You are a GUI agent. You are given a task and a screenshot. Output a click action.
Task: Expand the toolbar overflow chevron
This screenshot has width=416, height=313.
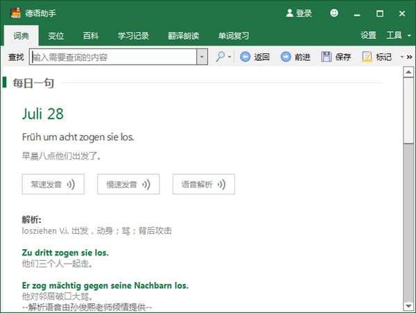coord(409,57)
